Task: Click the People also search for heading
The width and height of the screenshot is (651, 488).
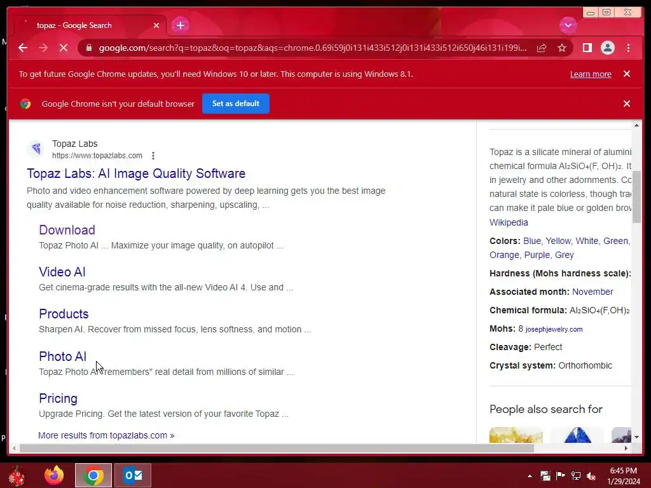Action: coord(545,409)
